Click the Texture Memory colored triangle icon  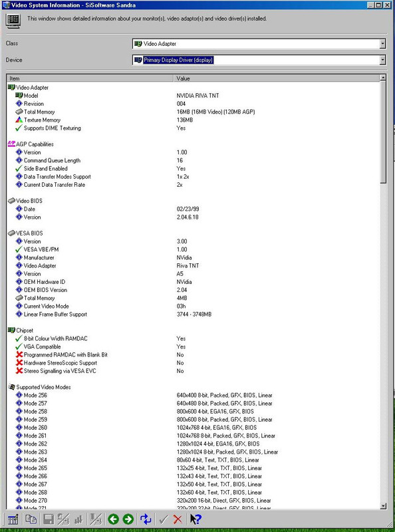click(19, 120)
